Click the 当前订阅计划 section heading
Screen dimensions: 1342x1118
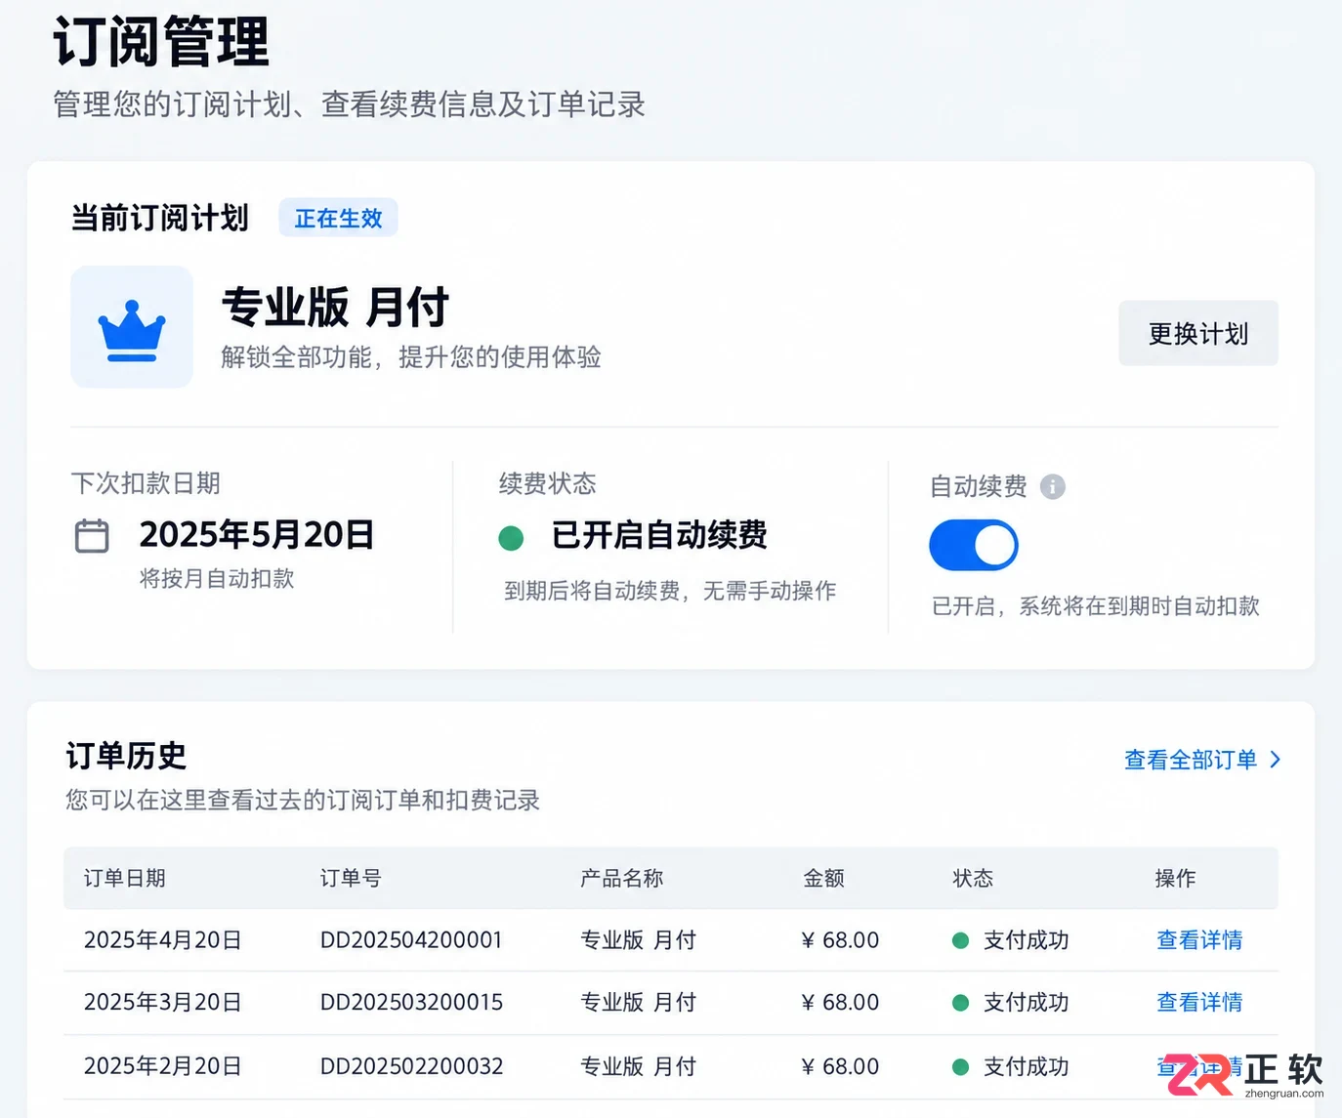[x=160, y=218]
